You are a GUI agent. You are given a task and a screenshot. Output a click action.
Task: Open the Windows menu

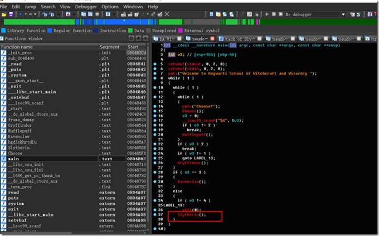[133, 7]
